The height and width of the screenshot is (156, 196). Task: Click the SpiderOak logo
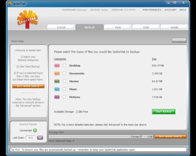pyautogui.click(x=27, y=19)
